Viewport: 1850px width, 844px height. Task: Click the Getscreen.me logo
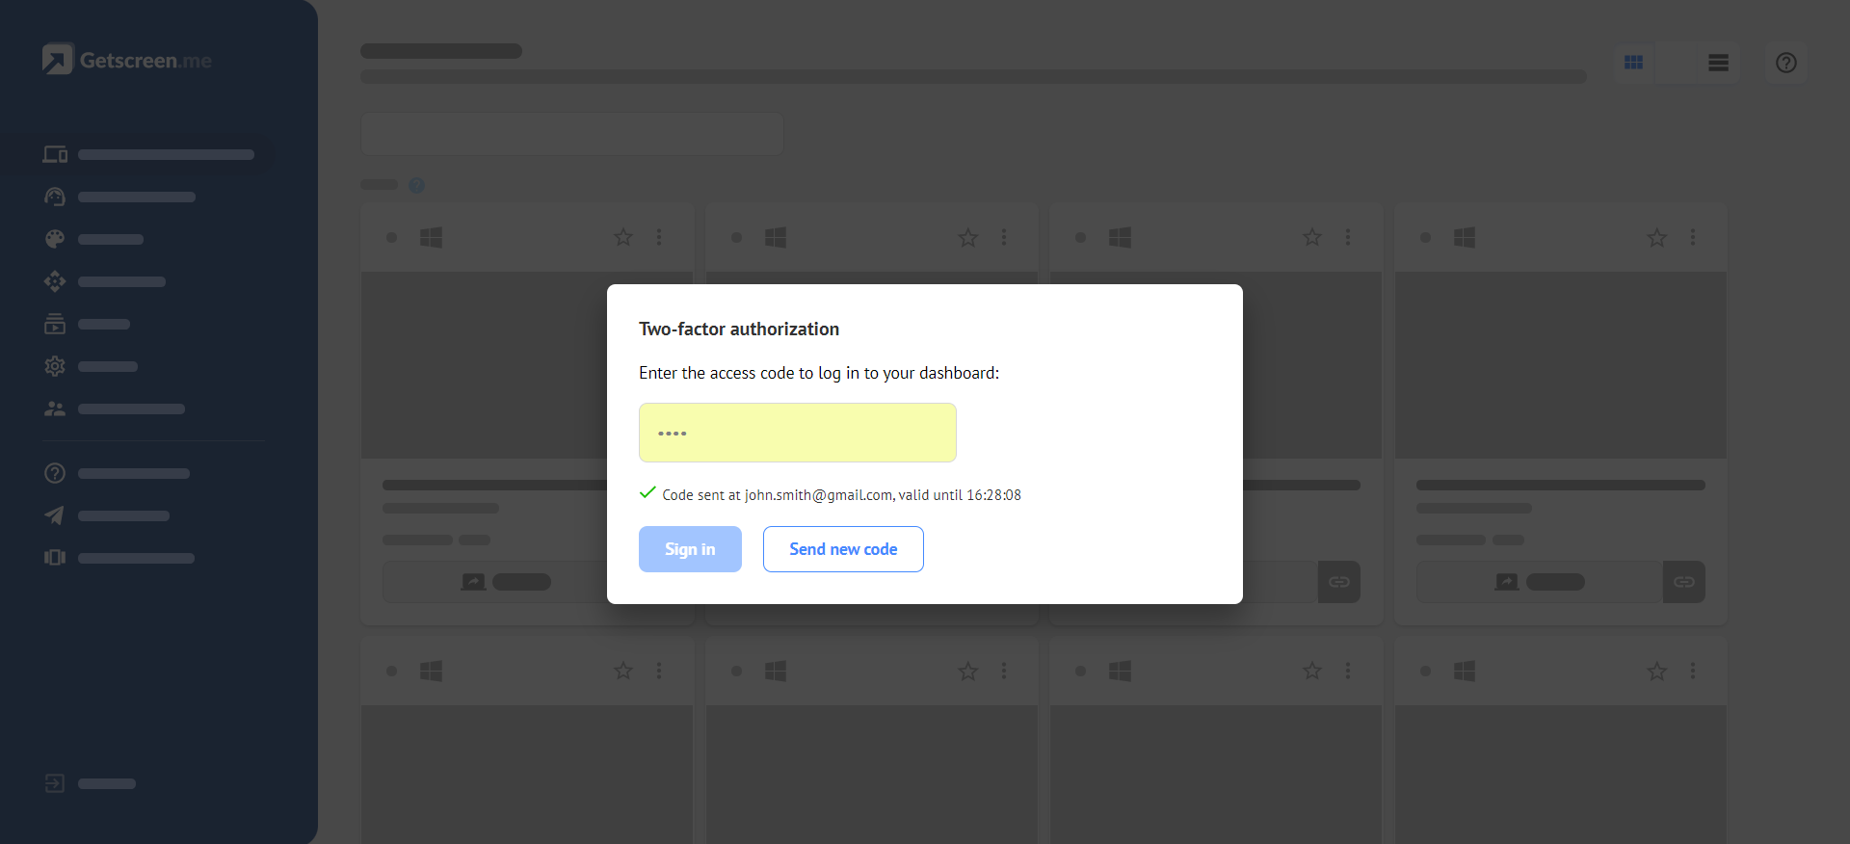click(126, 60)
